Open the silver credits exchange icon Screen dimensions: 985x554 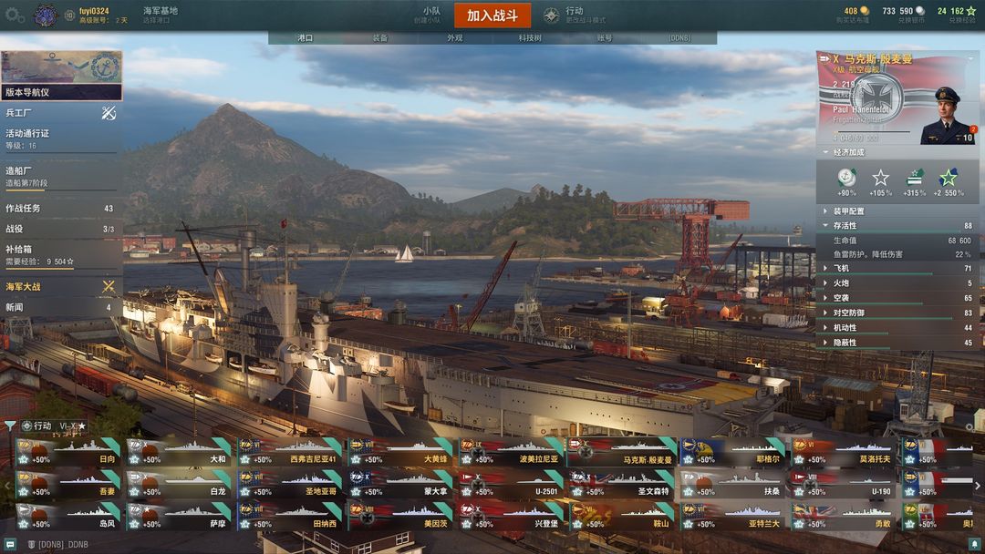pyautogui.click(x=920, y=11)
